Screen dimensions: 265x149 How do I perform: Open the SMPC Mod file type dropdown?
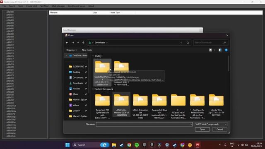pyautogui.click(x=211, y=124)
